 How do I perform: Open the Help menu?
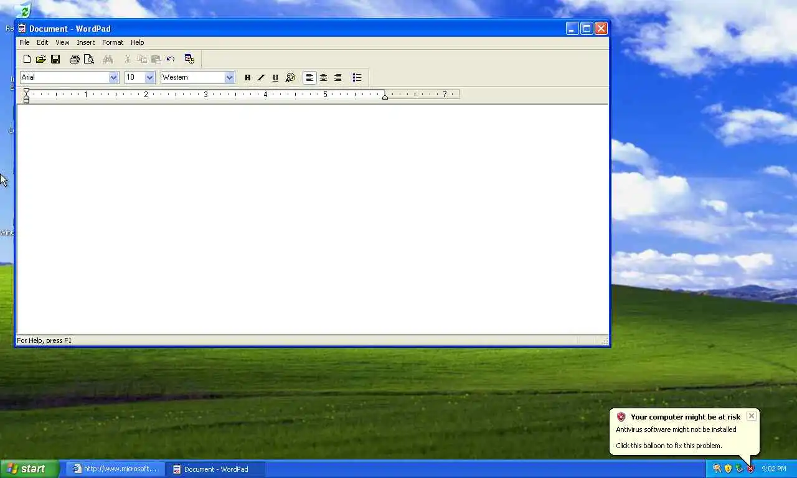(x=138, y=42)
